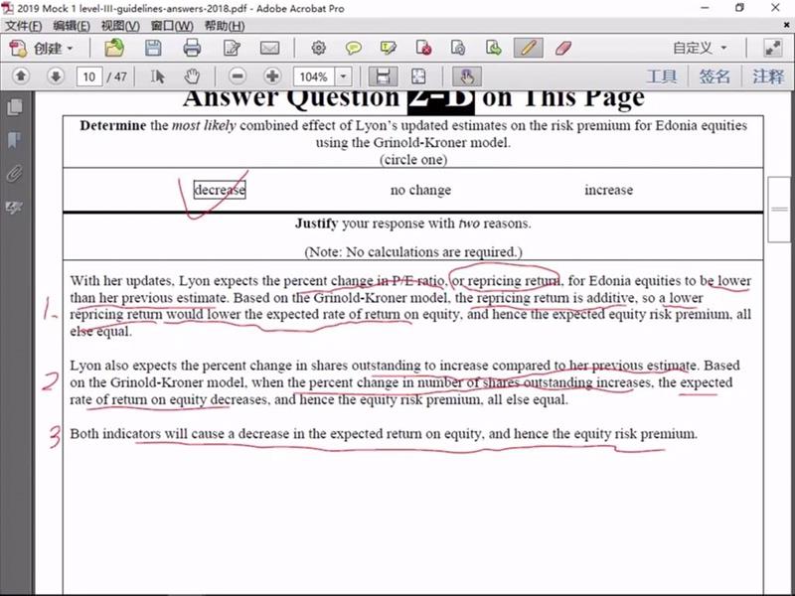Click the Open file folder icon
Screen dimensions: 795x596
pyautogui.click(x=114, y=48)
